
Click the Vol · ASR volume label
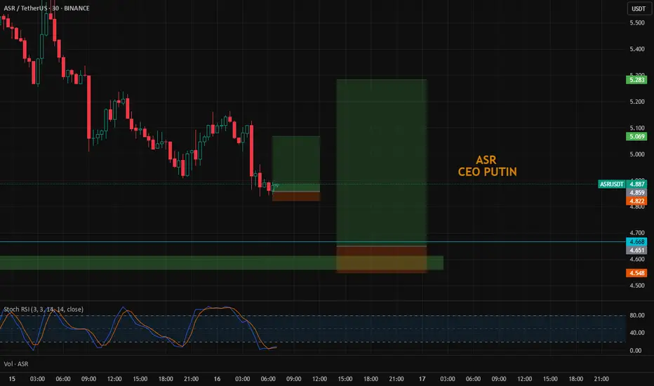[16, 364]
